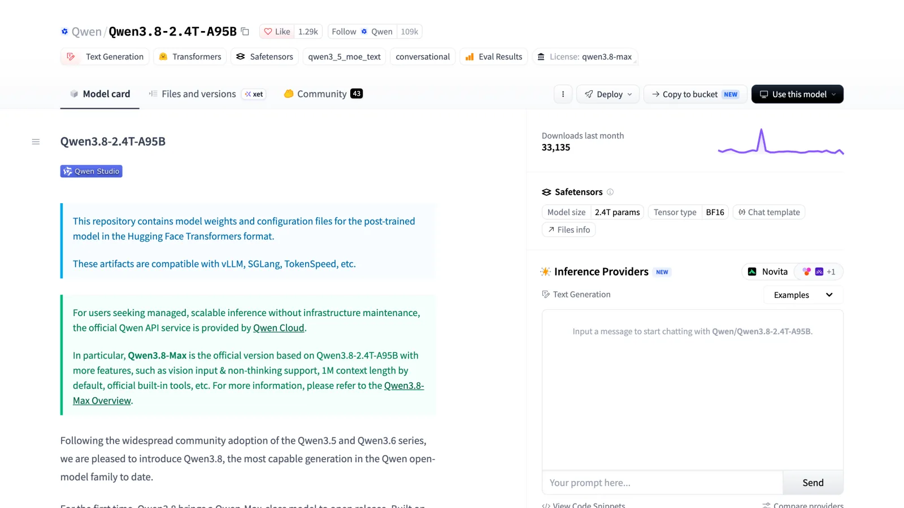904x508 pixels.
Task: Open the License: qwen3.8-max tag
Action: click(x=585, y=56)
